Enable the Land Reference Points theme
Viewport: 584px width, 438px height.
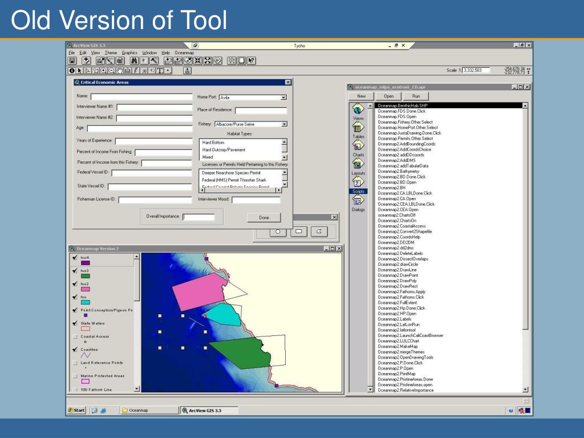[x=75, y=363]
